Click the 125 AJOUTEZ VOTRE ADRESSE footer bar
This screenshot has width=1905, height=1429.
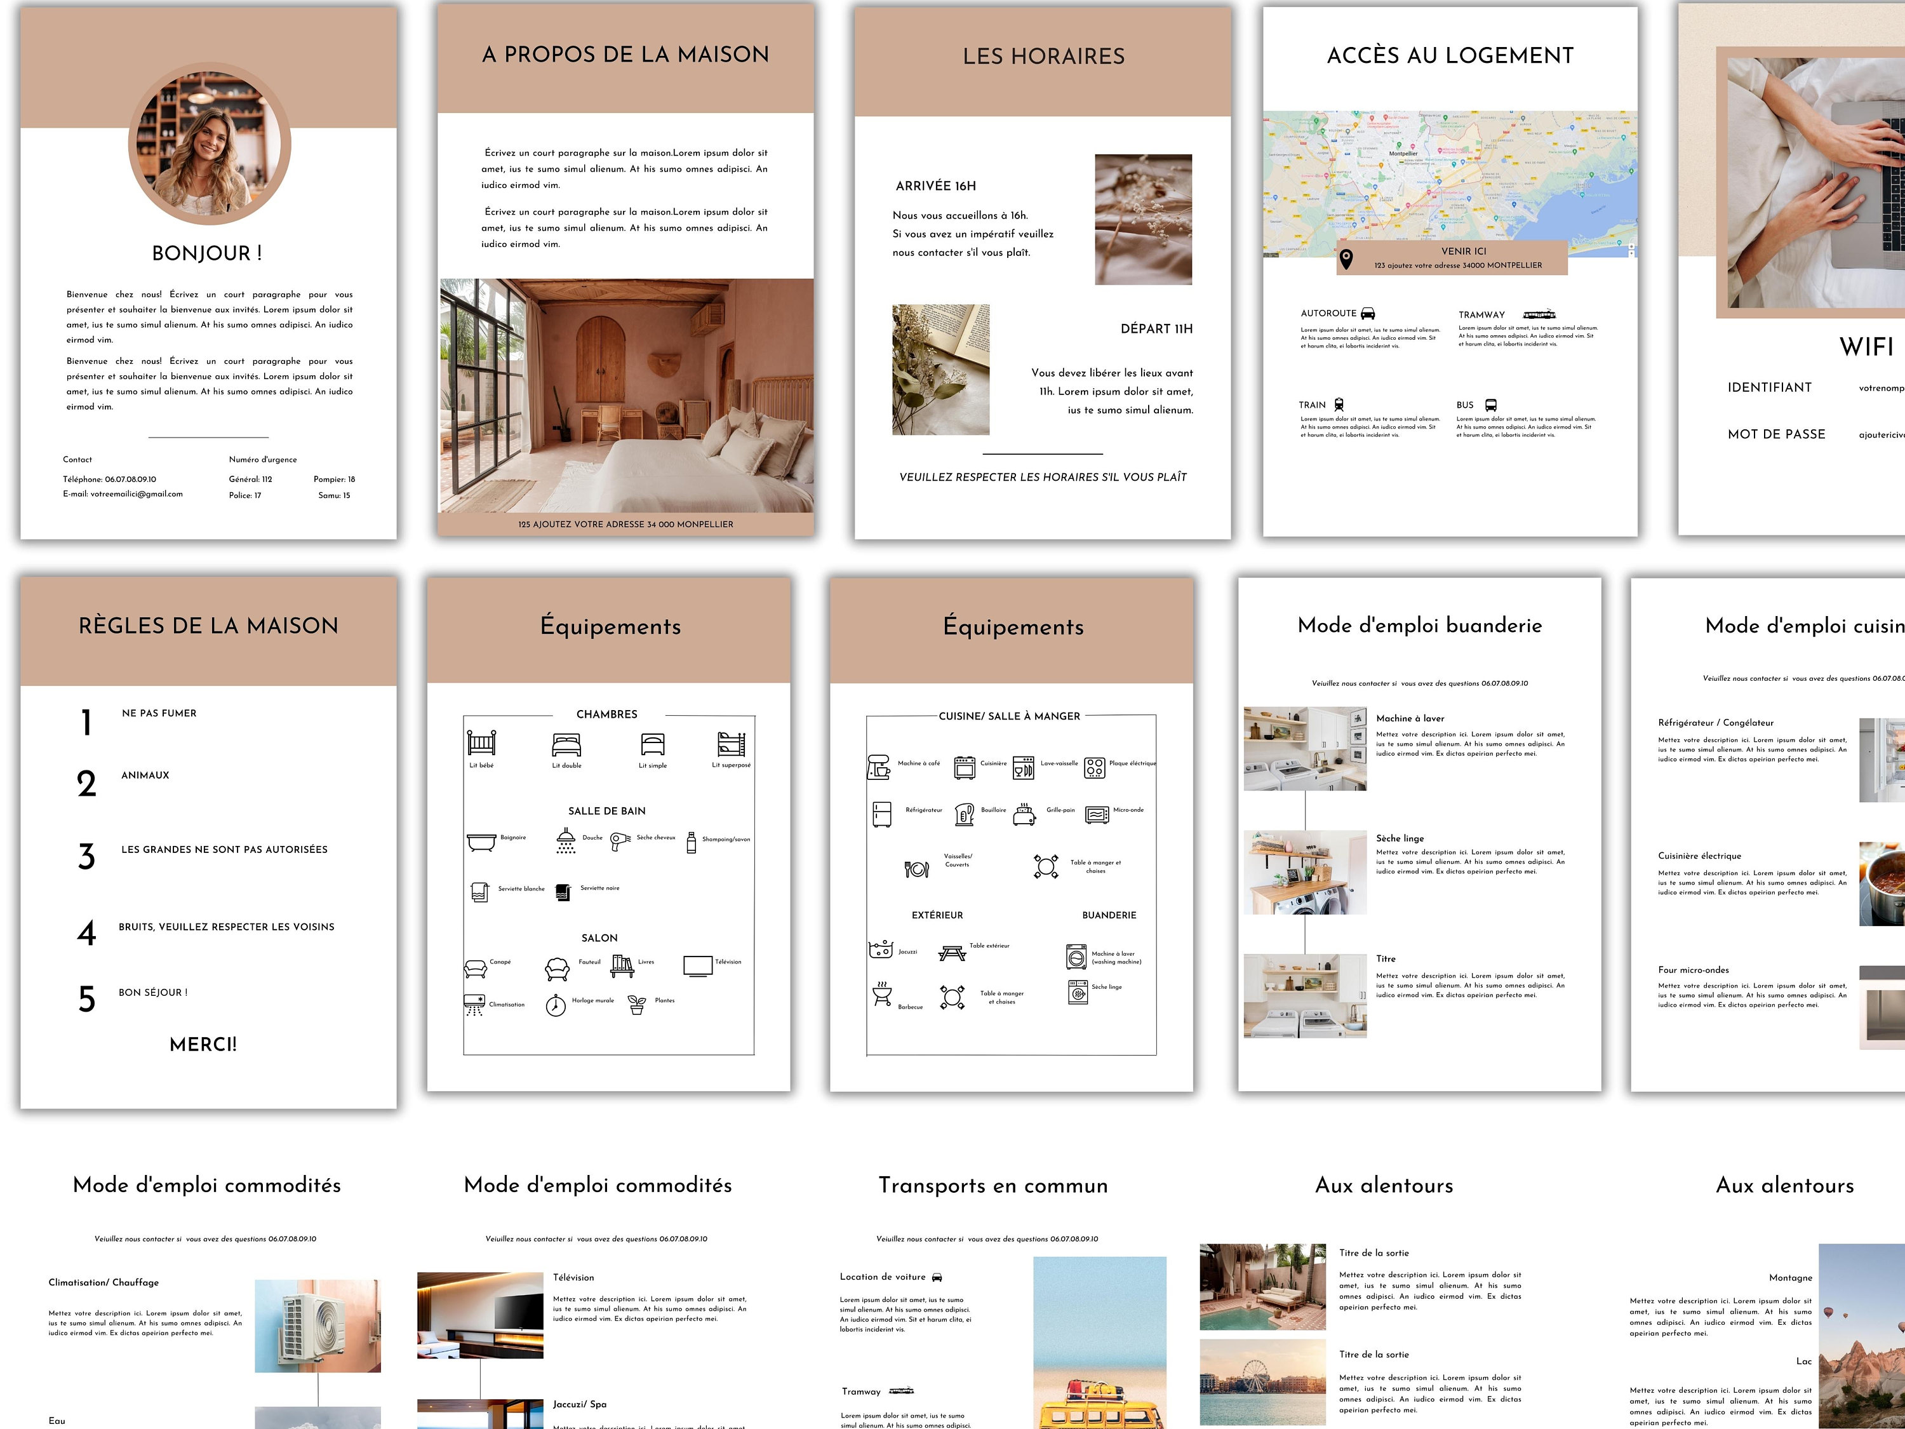pos(626,525)
